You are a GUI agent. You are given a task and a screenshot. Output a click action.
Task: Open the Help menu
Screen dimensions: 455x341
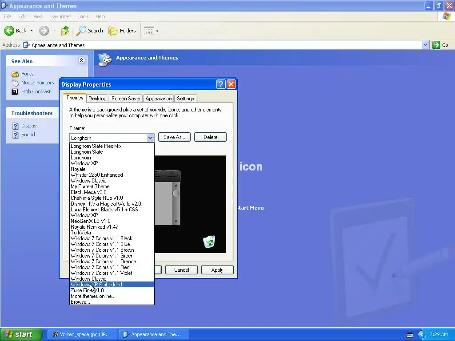[100, 16]
